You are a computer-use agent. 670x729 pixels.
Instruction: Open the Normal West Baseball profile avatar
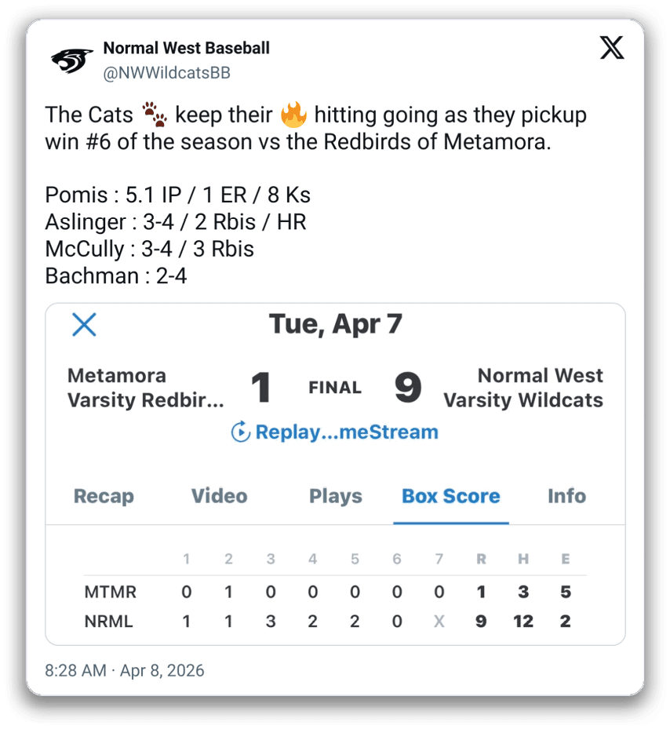(73, 60)
